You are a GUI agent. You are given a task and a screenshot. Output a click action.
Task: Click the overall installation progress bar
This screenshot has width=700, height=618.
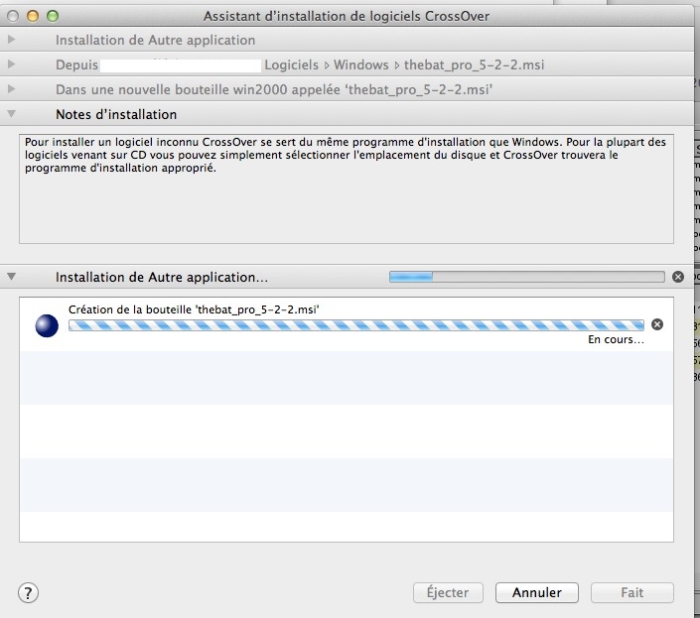526,277
